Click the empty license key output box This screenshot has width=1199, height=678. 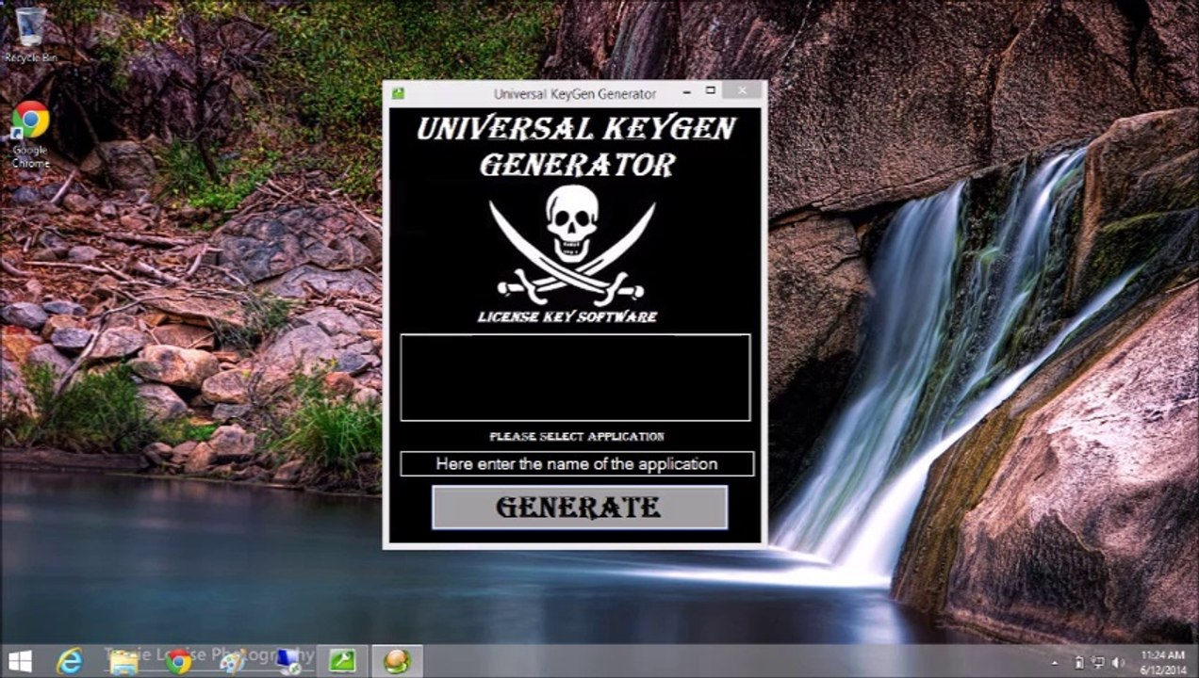click(575, 377)
